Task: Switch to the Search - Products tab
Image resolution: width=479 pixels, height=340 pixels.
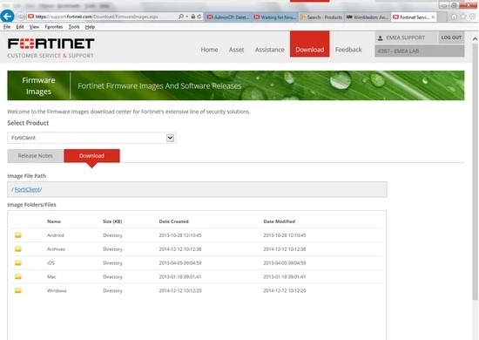Action: (x=321, y=17)
